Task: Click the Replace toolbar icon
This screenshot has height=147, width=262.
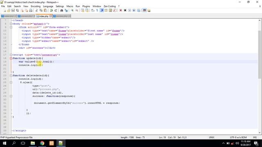Action: [66, 11]
